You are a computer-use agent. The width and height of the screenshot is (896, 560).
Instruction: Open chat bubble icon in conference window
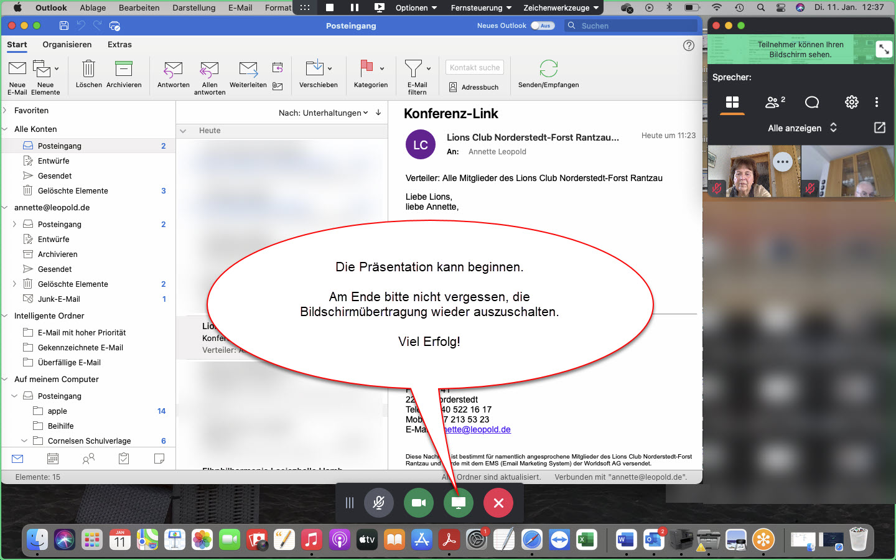coord(812,102)
